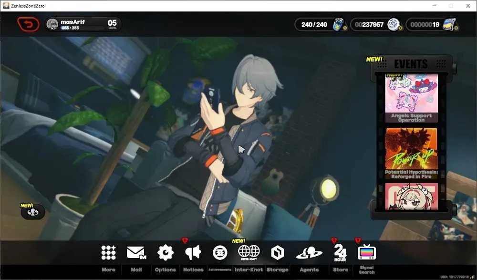Open Angels Support Operation event

(411, 98)
